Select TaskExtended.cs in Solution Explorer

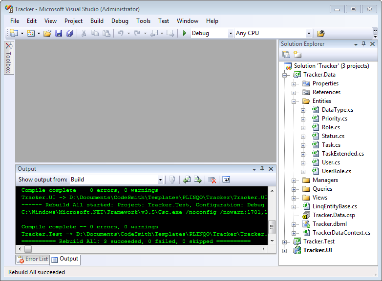click(343, 154)
